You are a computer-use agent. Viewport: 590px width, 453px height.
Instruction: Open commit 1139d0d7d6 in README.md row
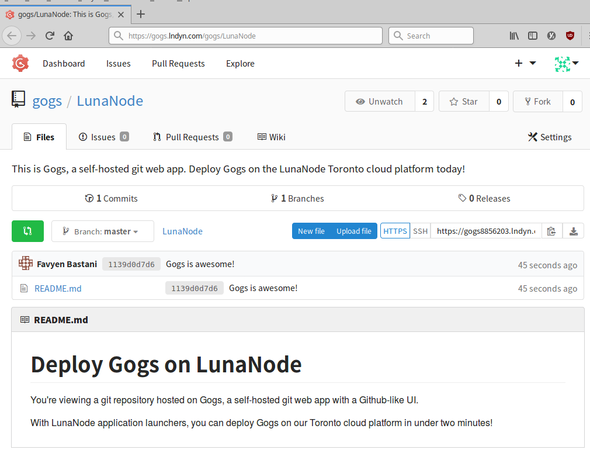[x=195, y=288]
